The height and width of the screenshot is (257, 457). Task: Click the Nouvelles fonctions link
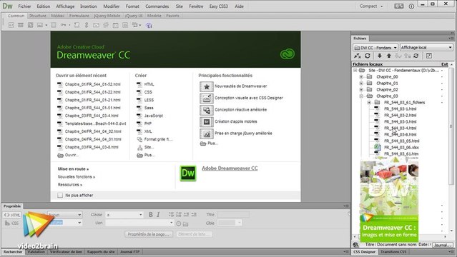[x=77, y=176]
